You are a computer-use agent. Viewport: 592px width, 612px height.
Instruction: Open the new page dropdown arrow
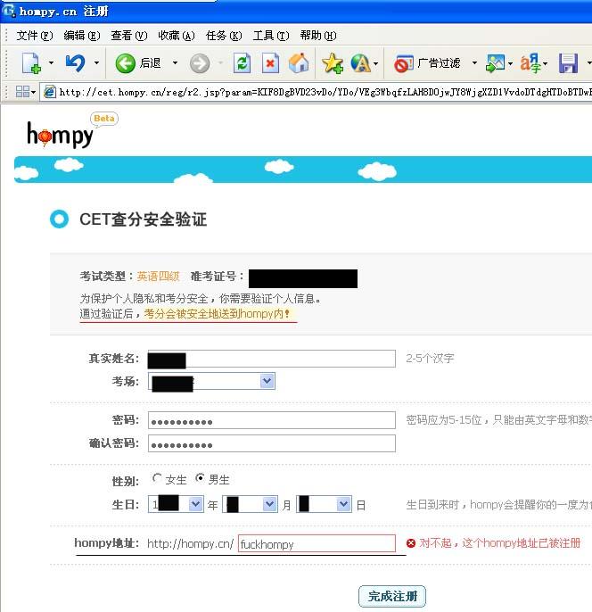coord(51,62)
